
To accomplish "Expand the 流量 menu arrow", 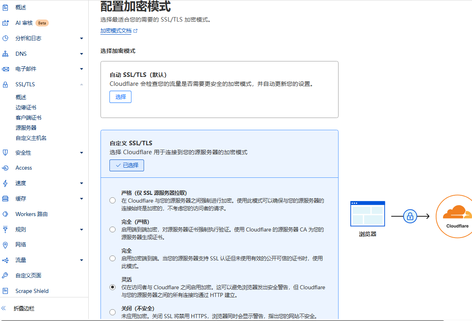I will coord(81,260).
